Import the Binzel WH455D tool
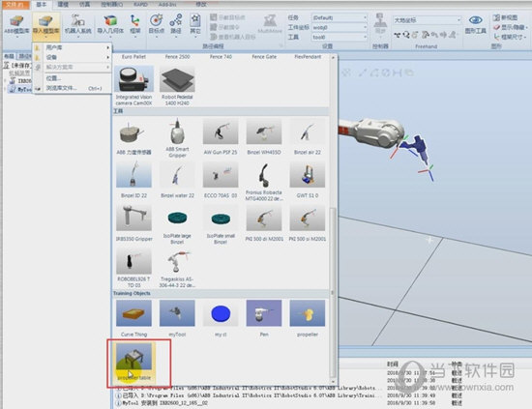This screenshot has height=409, width=532. (x=264, y=137)
